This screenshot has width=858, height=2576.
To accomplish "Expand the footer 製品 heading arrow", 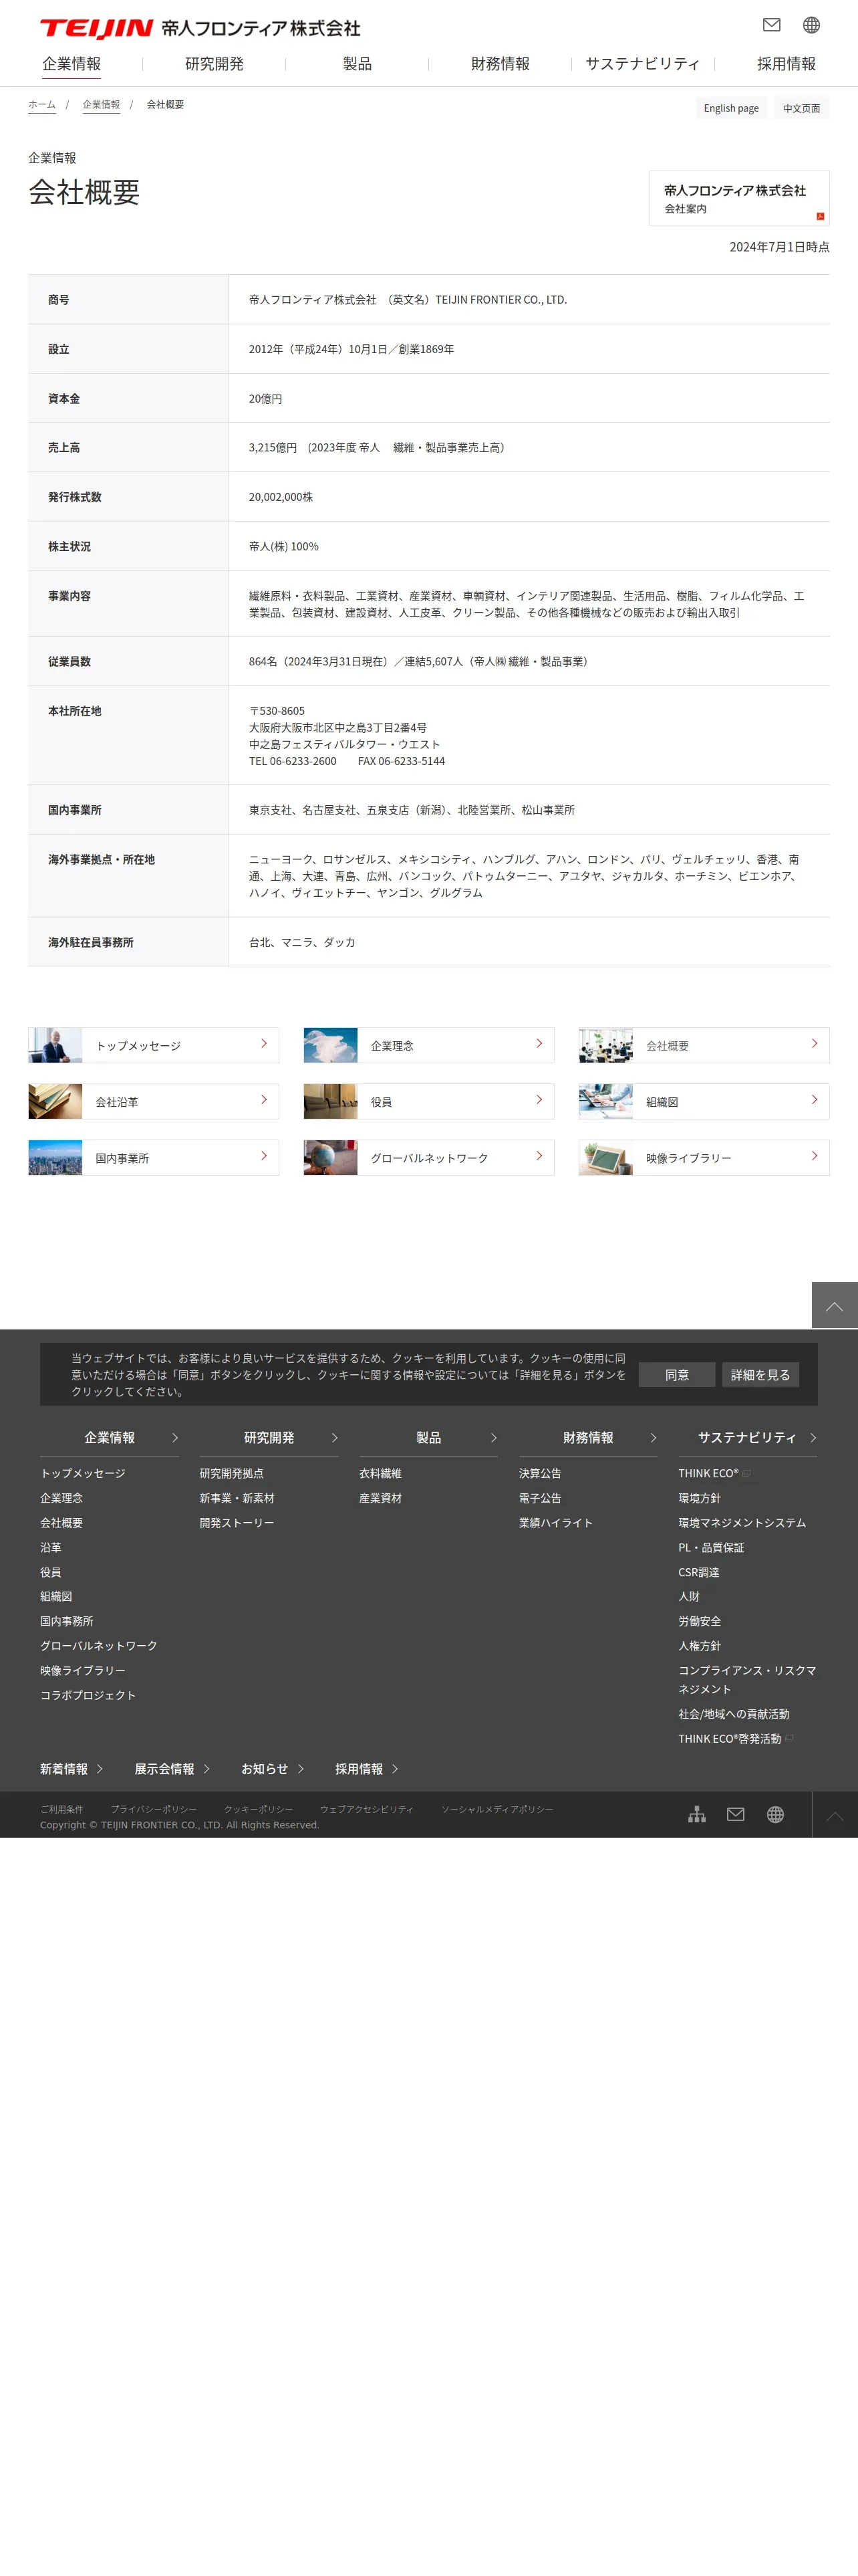I will pyautogui.click(x=493, y=1437).
